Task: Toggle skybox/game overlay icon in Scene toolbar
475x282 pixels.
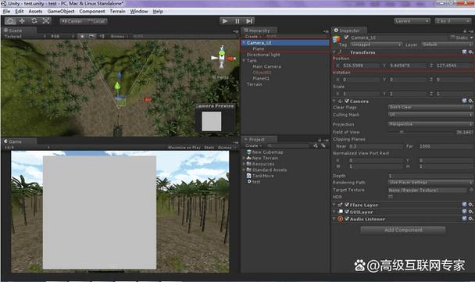Action: [91, 36]
